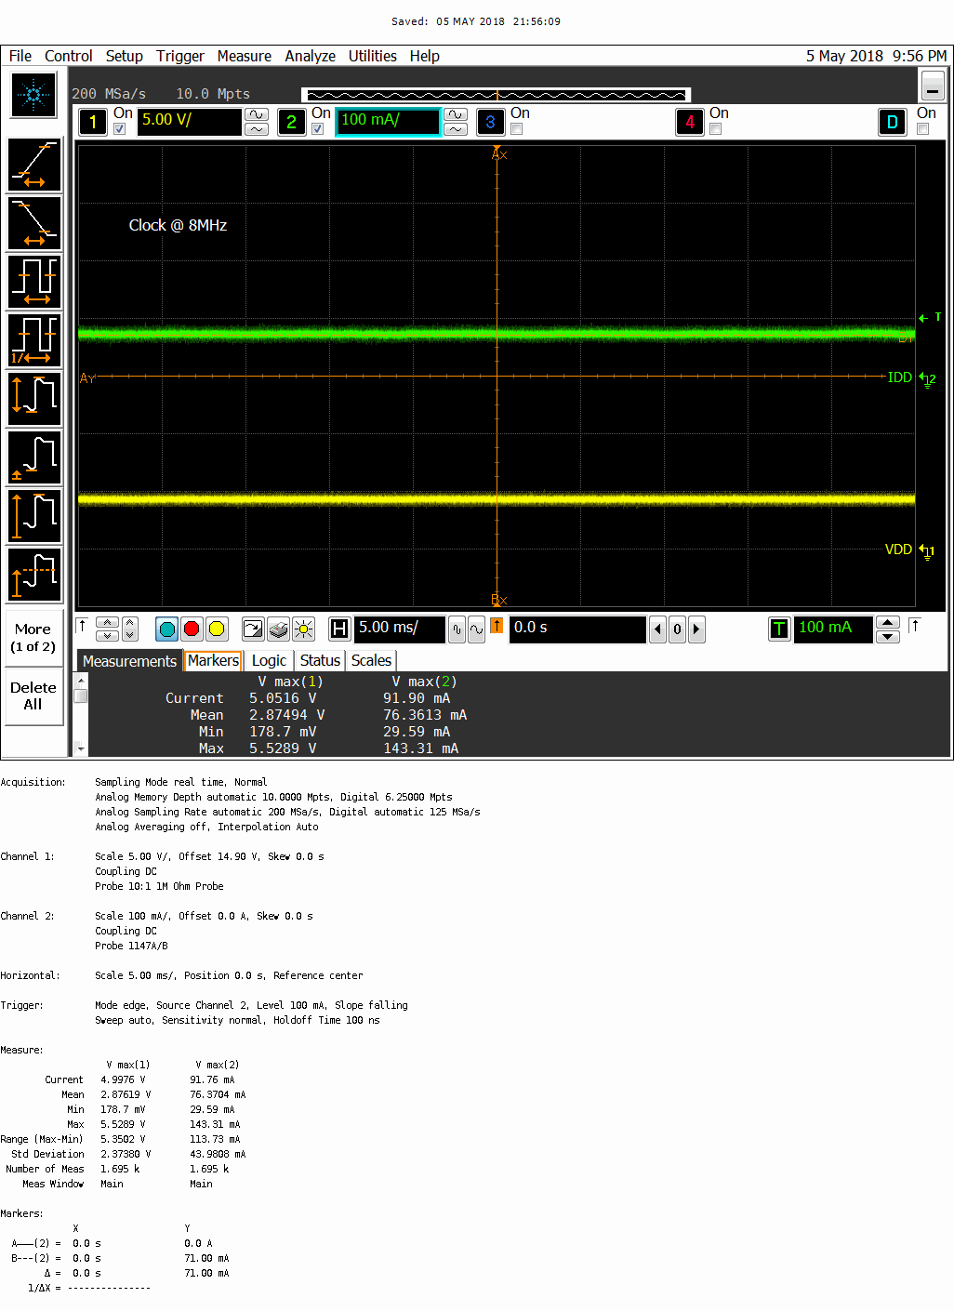Increase channel 2 vertical scale with large-wave button
The image size is (954, 1311).
tap(456, 114)
